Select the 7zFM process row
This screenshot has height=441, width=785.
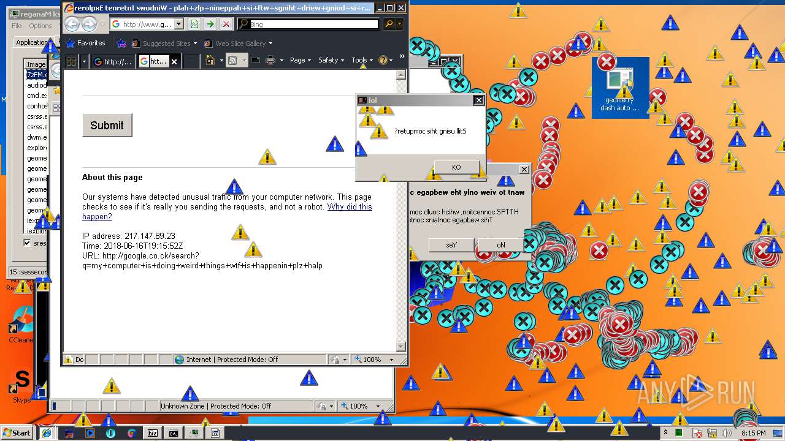[x=37, y=75]
